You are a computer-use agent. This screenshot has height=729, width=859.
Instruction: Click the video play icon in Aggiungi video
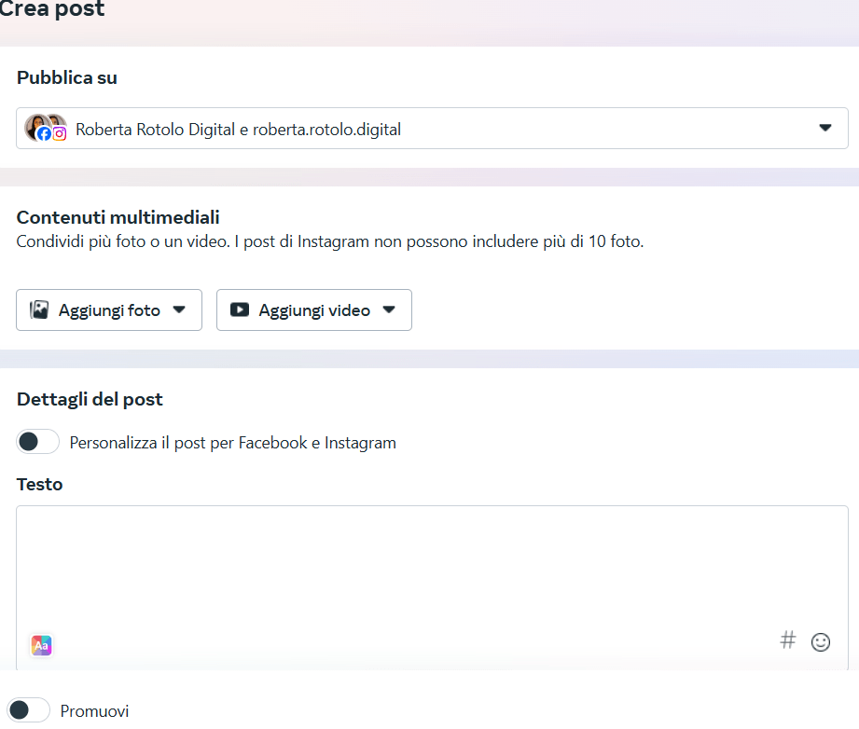tap(240, 310)
